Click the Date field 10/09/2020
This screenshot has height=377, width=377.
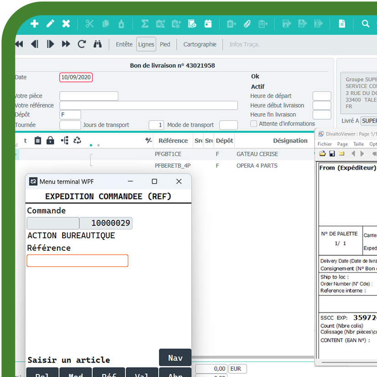[76, 77]
